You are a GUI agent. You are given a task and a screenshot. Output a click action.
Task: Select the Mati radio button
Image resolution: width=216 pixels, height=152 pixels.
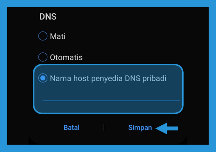(x=43, y=36)
